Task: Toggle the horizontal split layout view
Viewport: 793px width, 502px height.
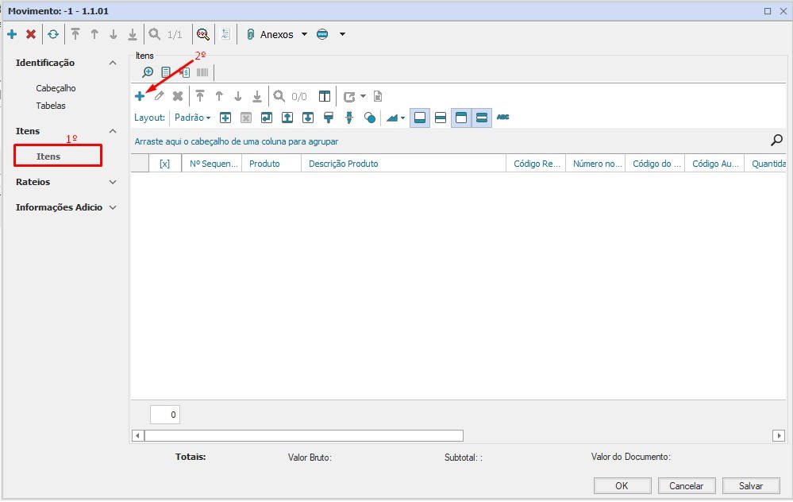Action: 441,117
